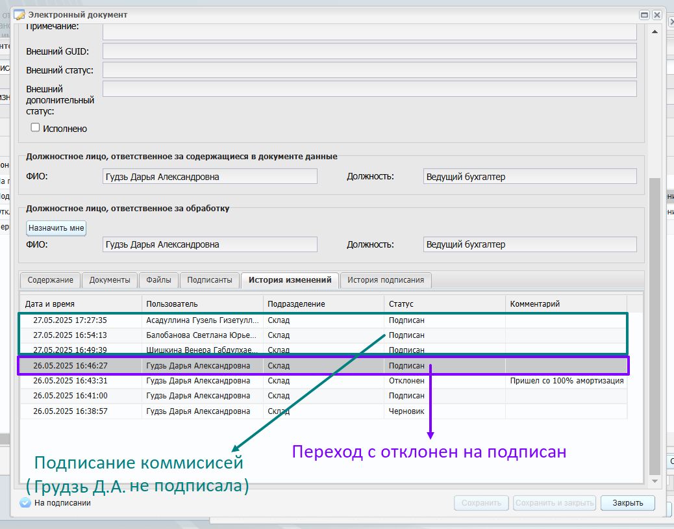The image size is (674, 529).
Task: Click the vertical scrollbar thumb
Action: 655,327
